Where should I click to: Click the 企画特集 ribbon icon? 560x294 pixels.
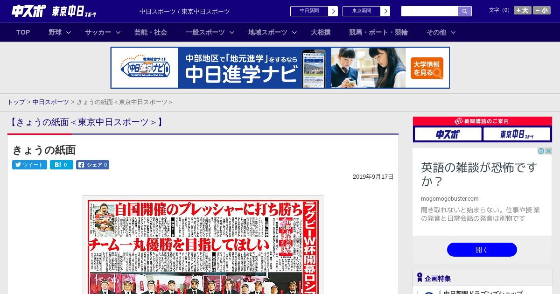click(x=420, y=278)
